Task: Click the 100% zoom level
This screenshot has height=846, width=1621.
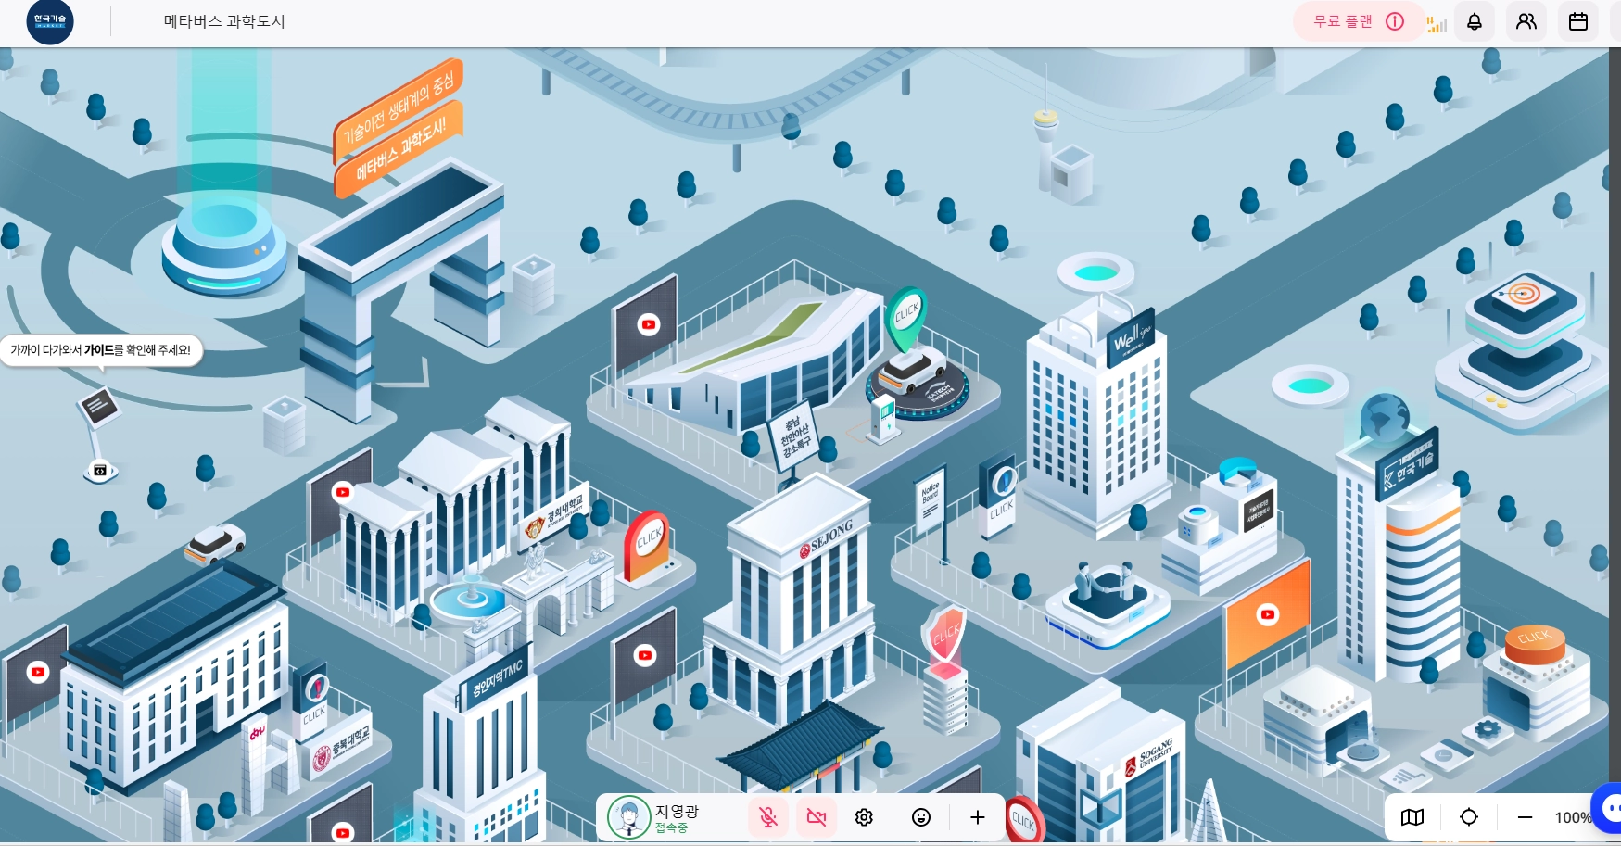Action: 1573,817
